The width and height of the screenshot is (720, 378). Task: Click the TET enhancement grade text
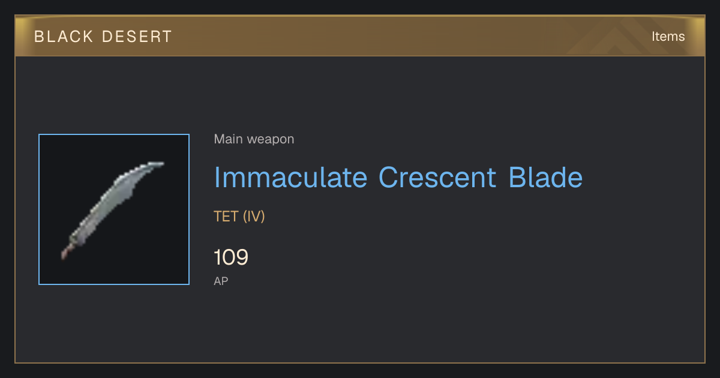pyautogui.click(x=226, y=217)
